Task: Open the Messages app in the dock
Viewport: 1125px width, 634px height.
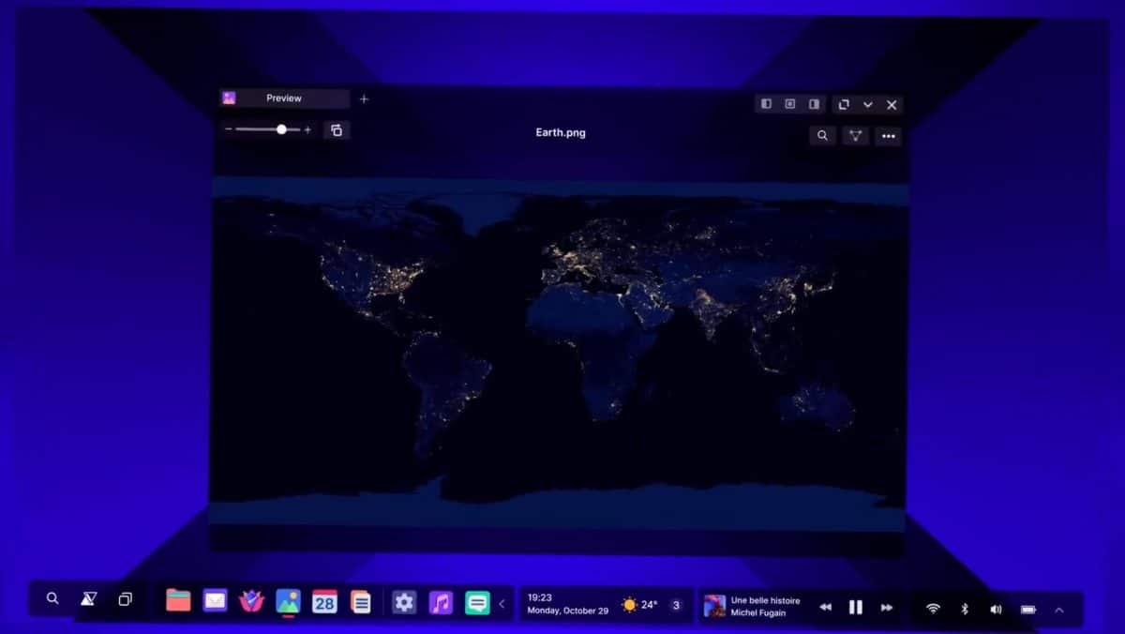Action: [x=476, y=601]
